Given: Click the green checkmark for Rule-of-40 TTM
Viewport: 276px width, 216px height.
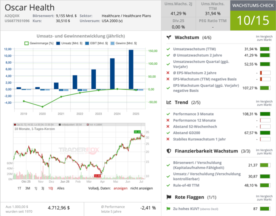Looking at the screenshot, I should (x=168, y=185).
